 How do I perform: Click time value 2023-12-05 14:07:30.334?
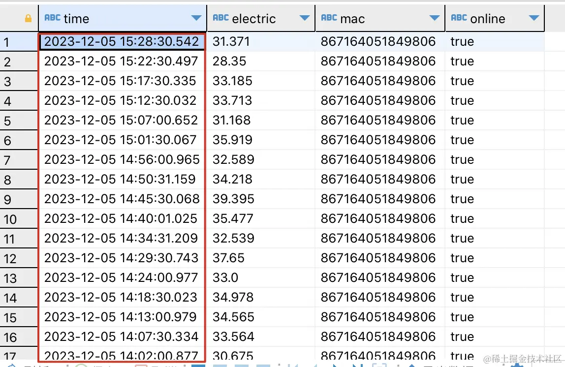122,337
